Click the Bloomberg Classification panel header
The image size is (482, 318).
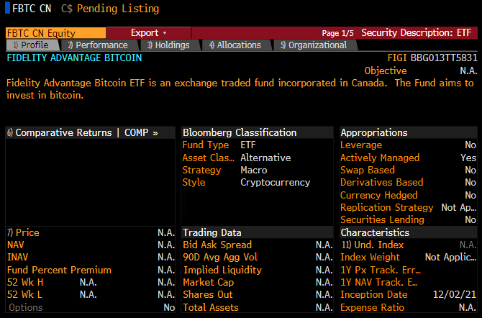coord(240,132)
